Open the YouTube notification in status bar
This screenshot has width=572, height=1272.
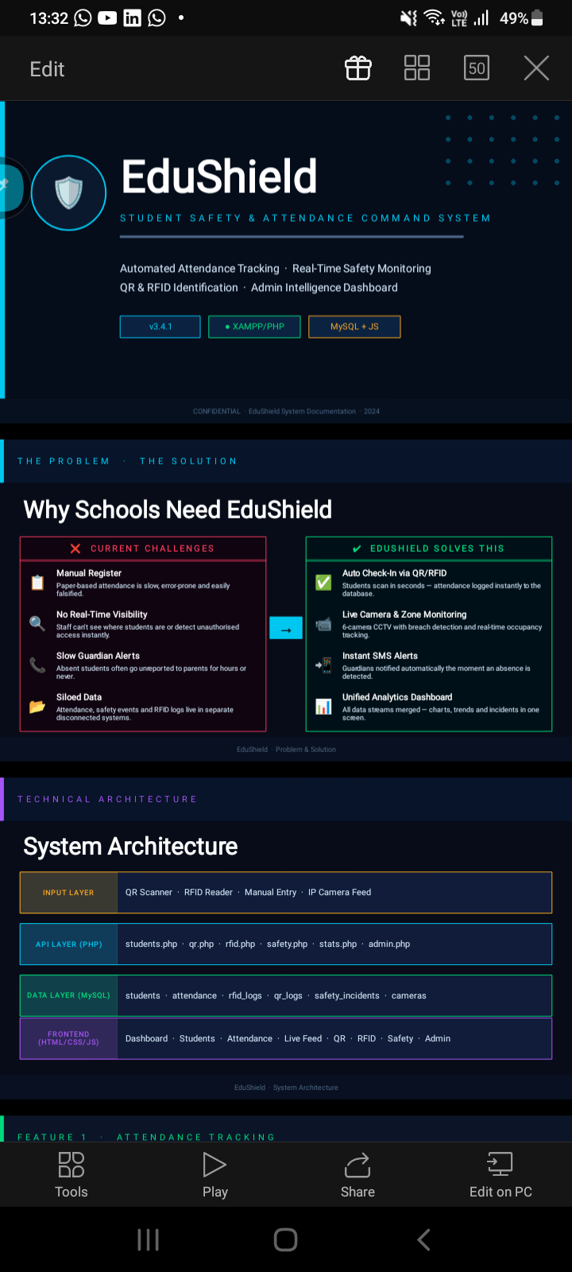pyautogui.click(x=107, y=17)
